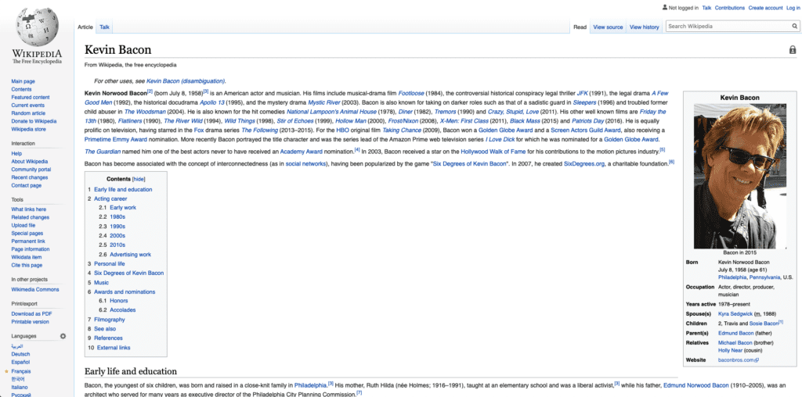Open Cite this page link
Screen dimensions: 802x397
pos(27,266)
